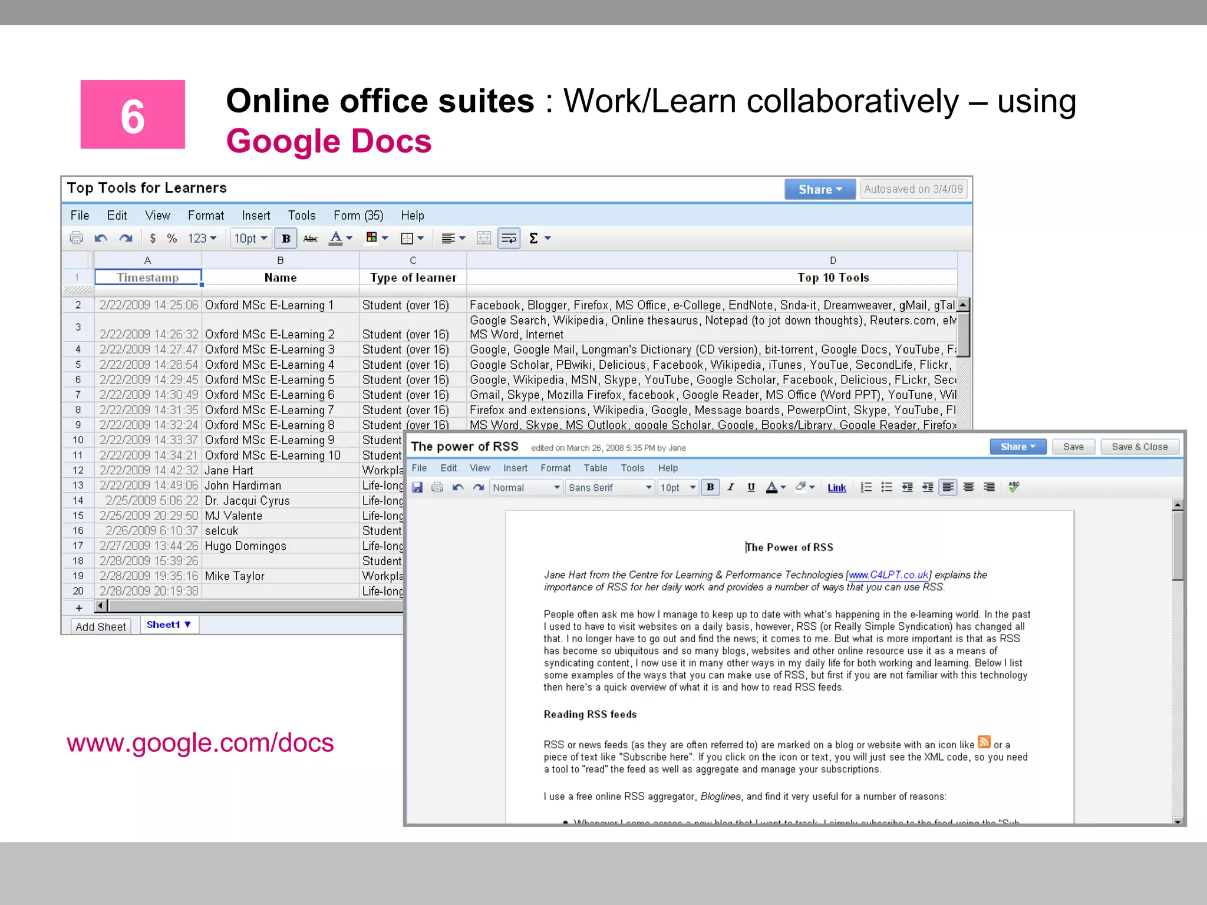Screen dimensions: 1207x905
Task: Toggle center alignment in document
Action: click(x=968, y=487)
